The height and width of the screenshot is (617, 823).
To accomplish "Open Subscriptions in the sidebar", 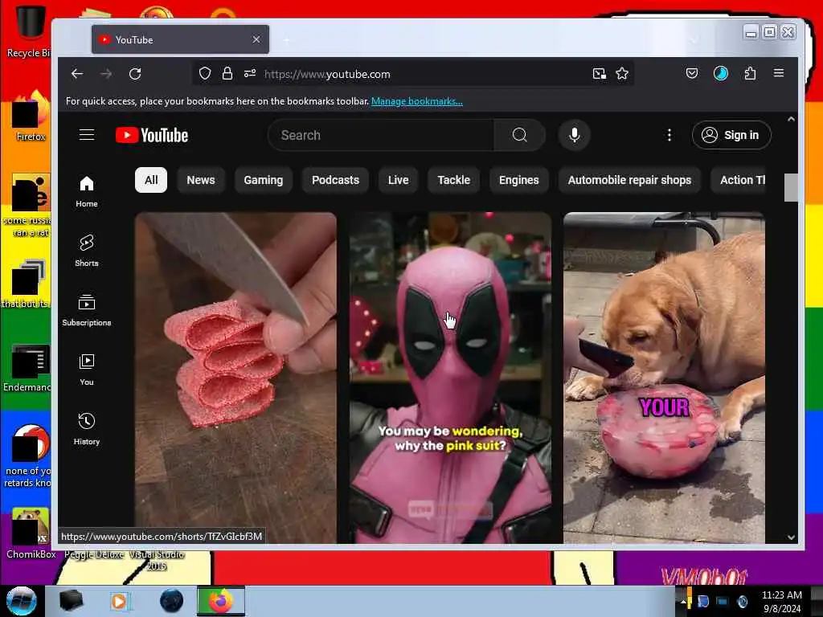I will [87, 311].
